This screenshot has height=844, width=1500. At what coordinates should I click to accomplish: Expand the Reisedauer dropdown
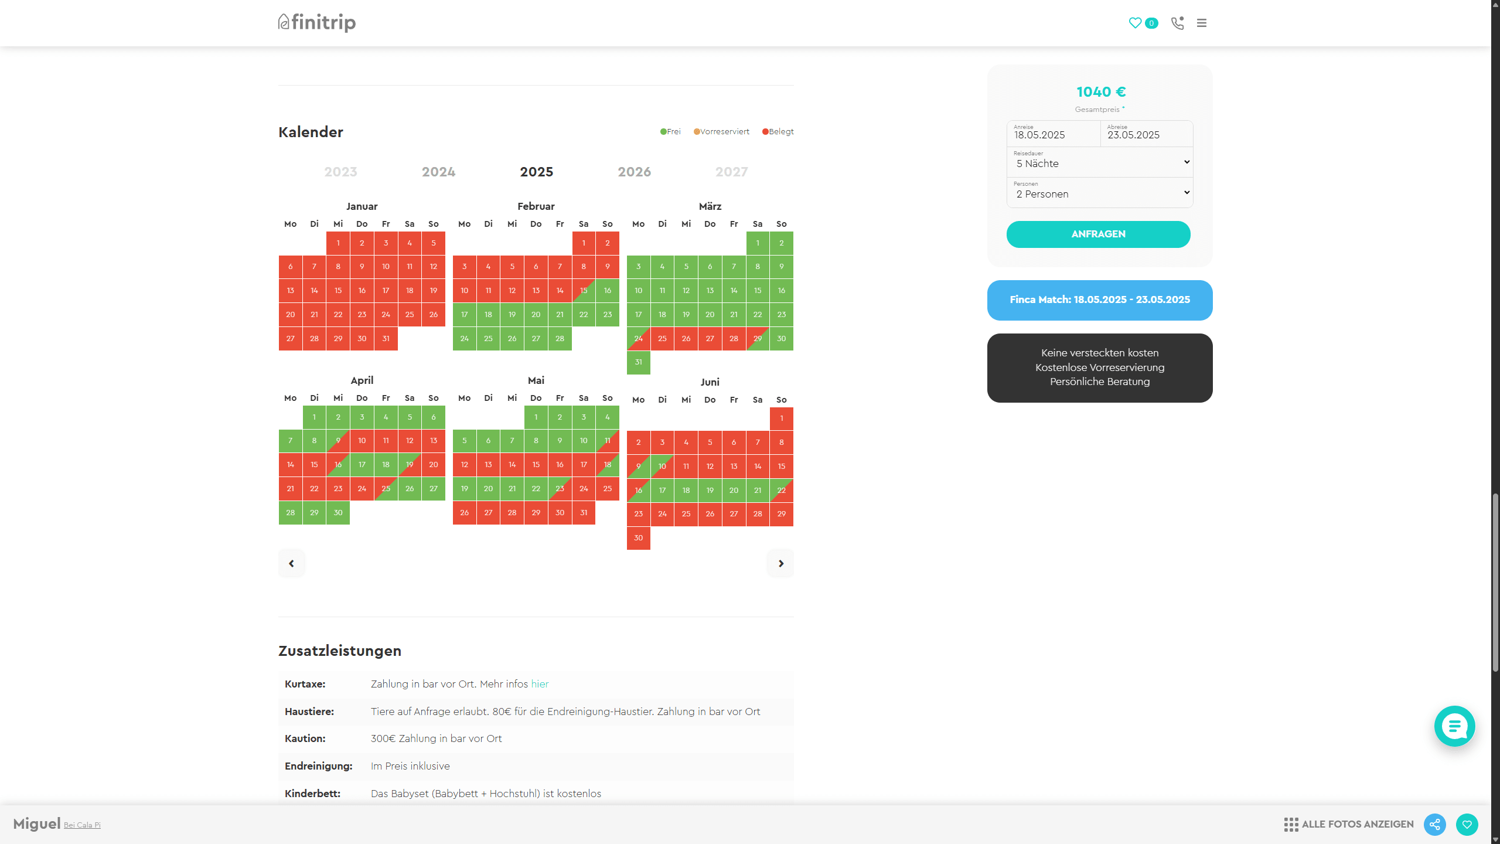pos(1100,162)
